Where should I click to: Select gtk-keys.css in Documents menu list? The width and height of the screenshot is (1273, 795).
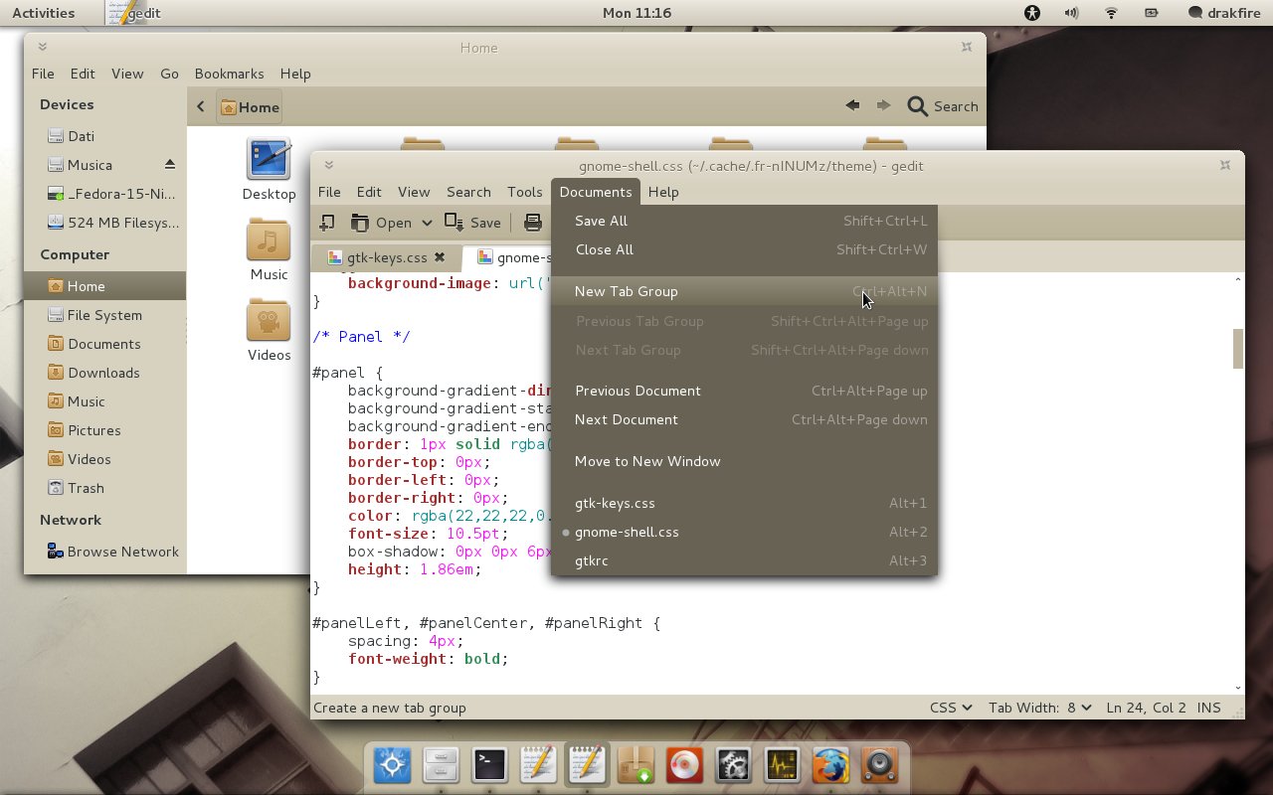745,503
